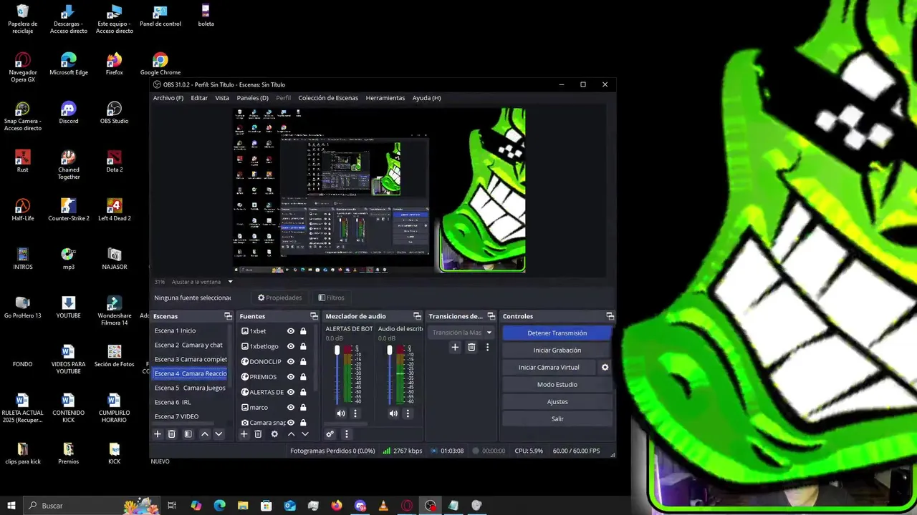The height and width of the screenshot is (515, 917).
Task: Move scene down with arrow icon
Action: point(219,434)
